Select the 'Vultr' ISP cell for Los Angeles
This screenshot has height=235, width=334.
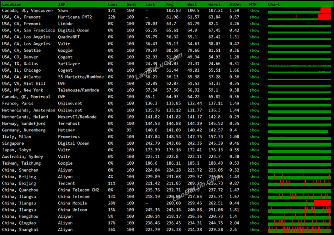click(x=64, y=43)
